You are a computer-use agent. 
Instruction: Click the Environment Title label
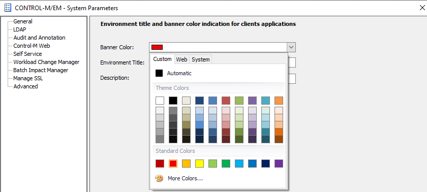pyautogui.click(x=123, y=62)
